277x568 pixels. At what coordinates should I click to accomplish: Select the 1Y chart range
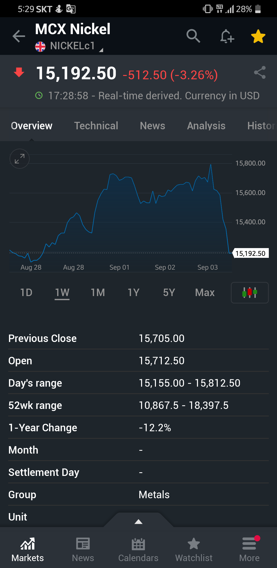133,292
